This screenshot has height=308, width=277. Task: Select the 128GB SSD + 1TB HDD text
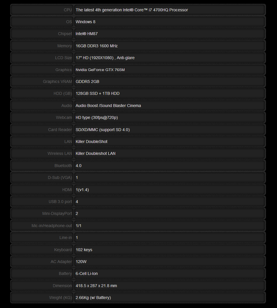coord(97,93)
